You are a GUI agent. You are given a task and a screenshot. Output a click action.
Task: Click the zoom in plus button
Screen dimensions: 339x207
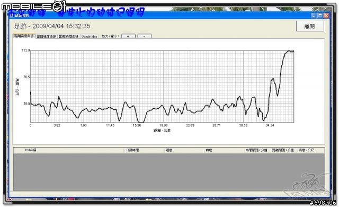(x=128, y=36)
